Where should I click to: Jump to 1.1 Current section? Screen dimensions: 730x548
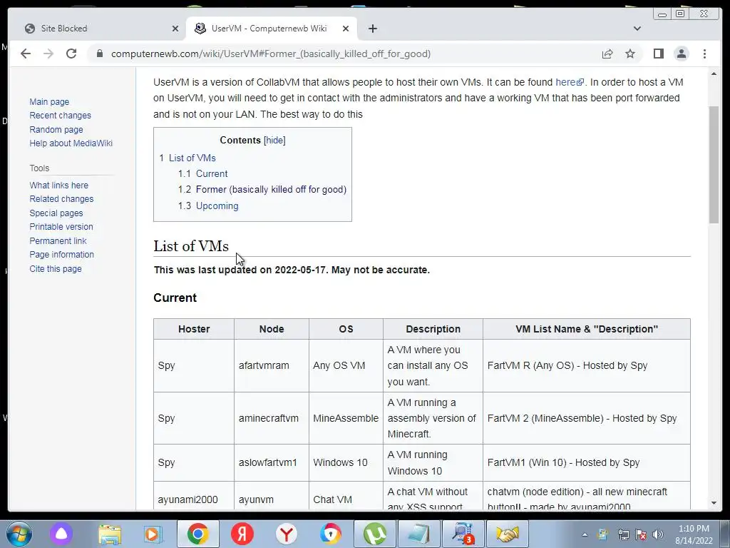pyautogui.click(x=211, y=173)
